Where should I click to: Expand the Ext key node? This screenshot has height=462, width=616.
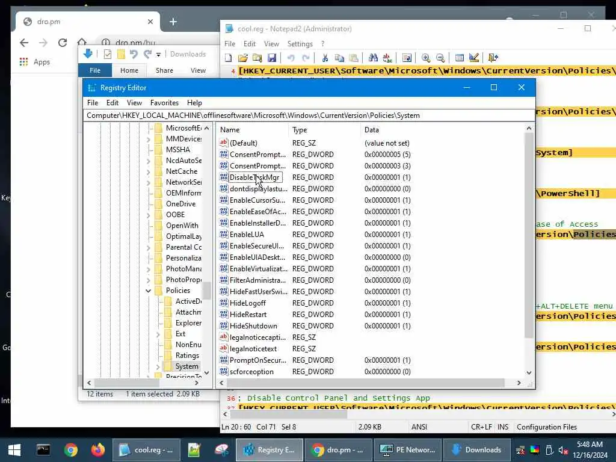click(158, 334)
